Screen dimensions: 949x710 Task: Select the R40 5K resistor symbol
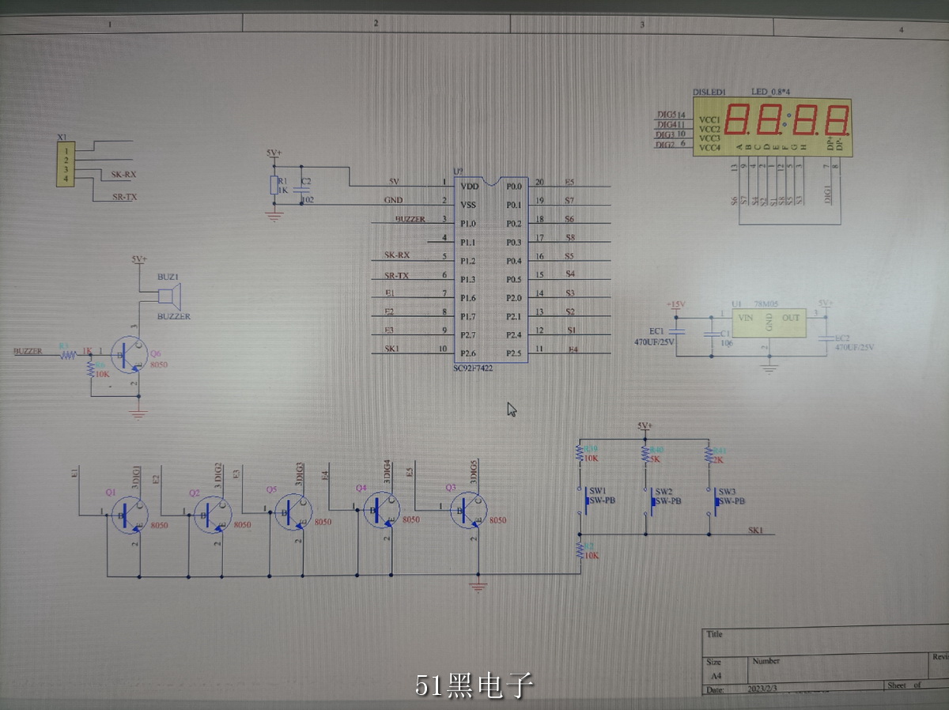coord(645,455)
